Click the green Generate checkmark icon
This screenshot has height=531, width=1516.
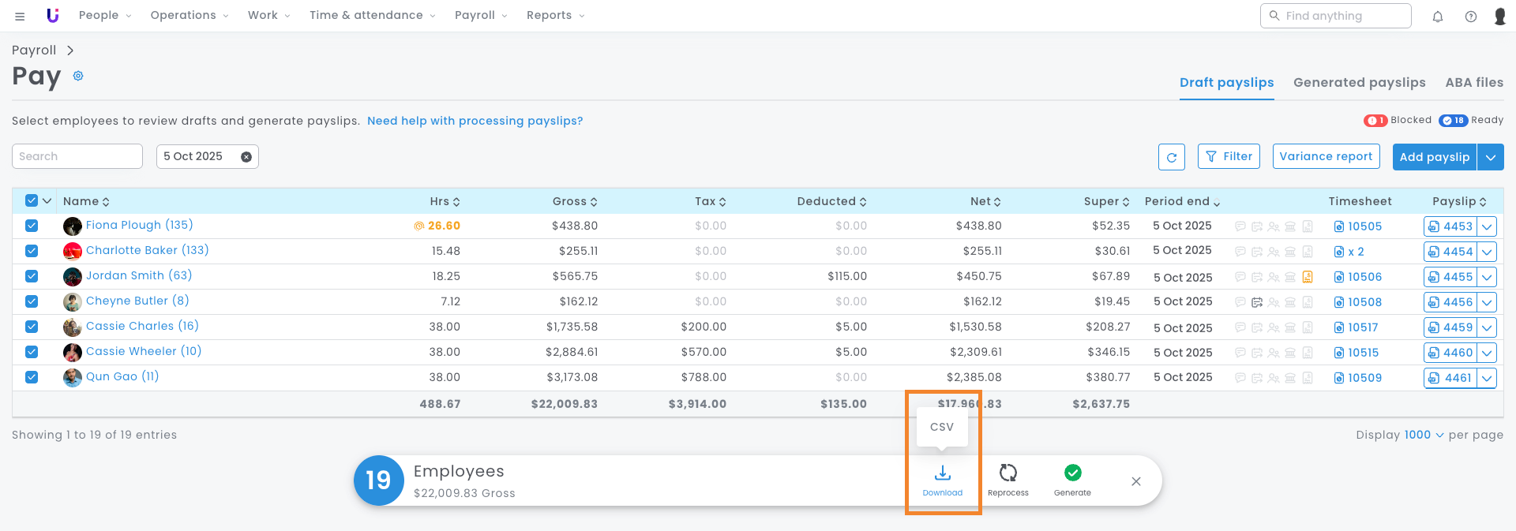pos(1072,473)
